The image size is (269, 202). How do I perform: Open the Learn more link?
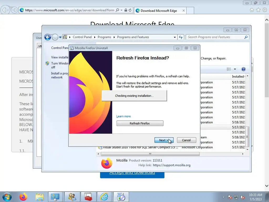coord(123,116)
